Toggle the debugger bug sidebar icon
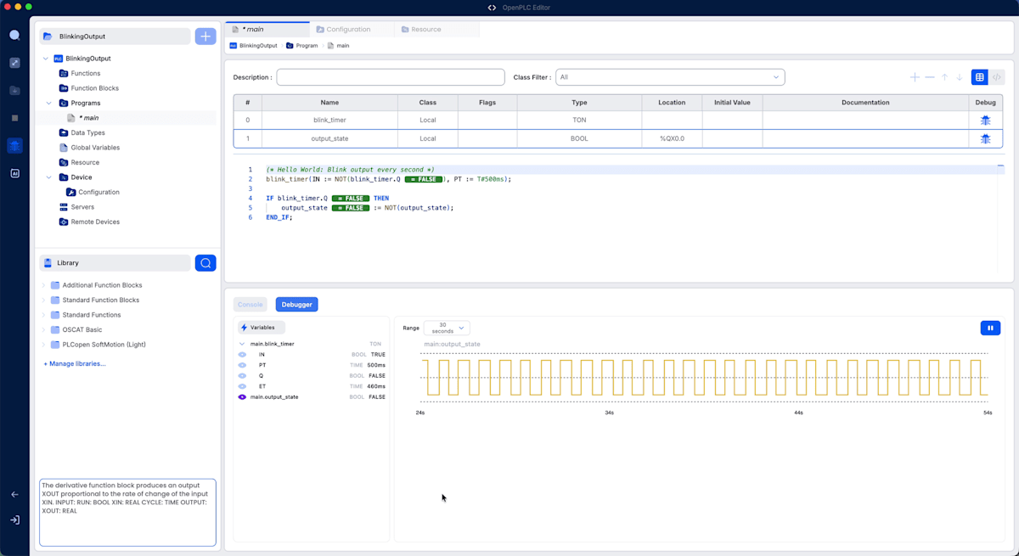 click(14, 145)
